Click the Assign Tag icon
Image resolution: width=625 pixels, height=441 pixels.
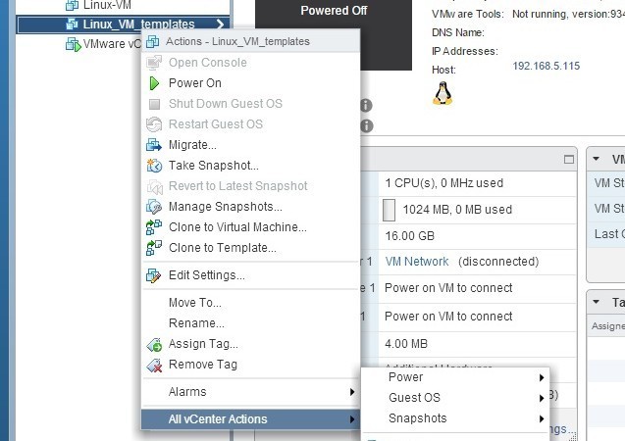tap(154, 344)
